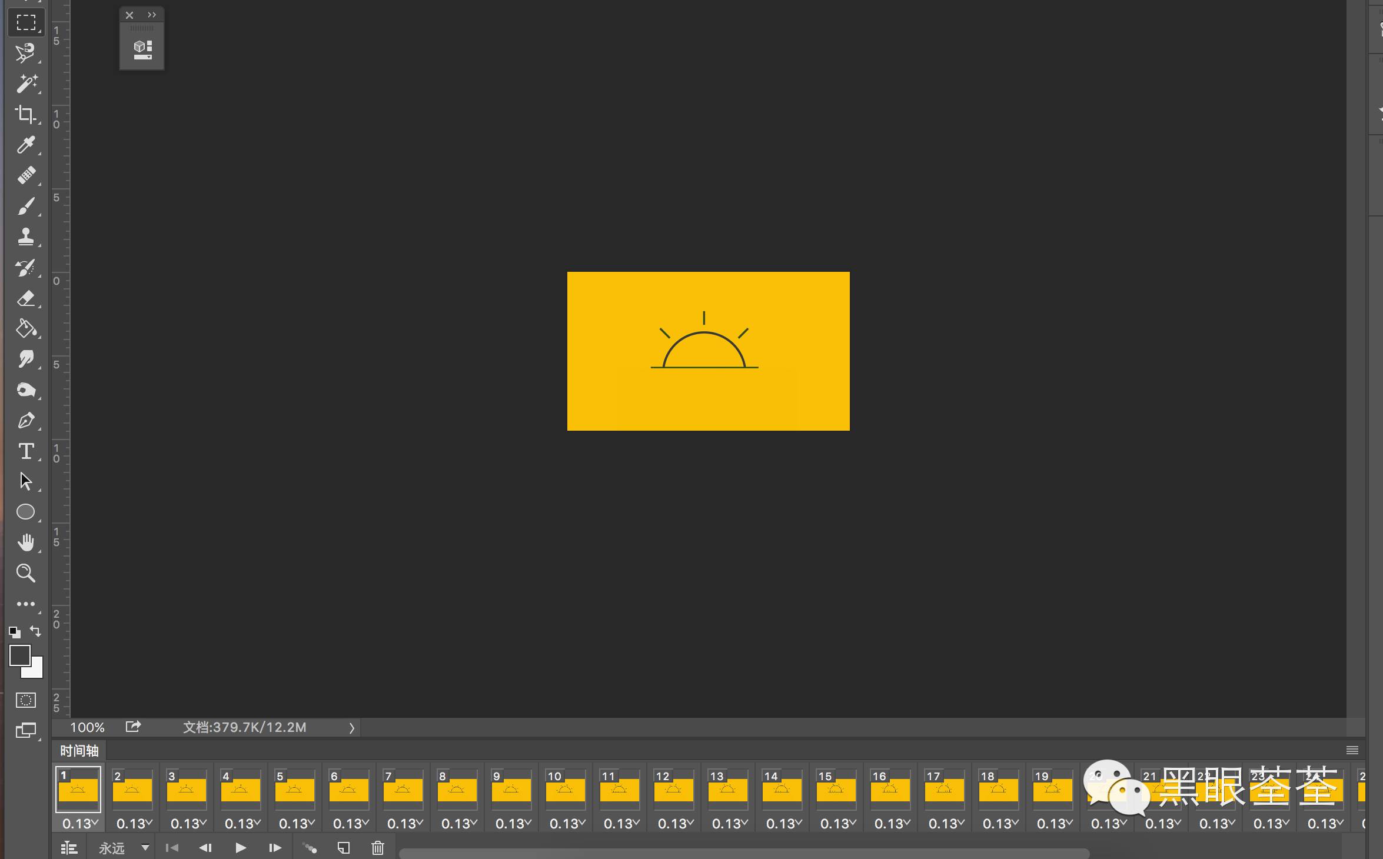Select the Paint Bucket tool
This screenshot has height=859, width=1383.
[x=26, y=329]
